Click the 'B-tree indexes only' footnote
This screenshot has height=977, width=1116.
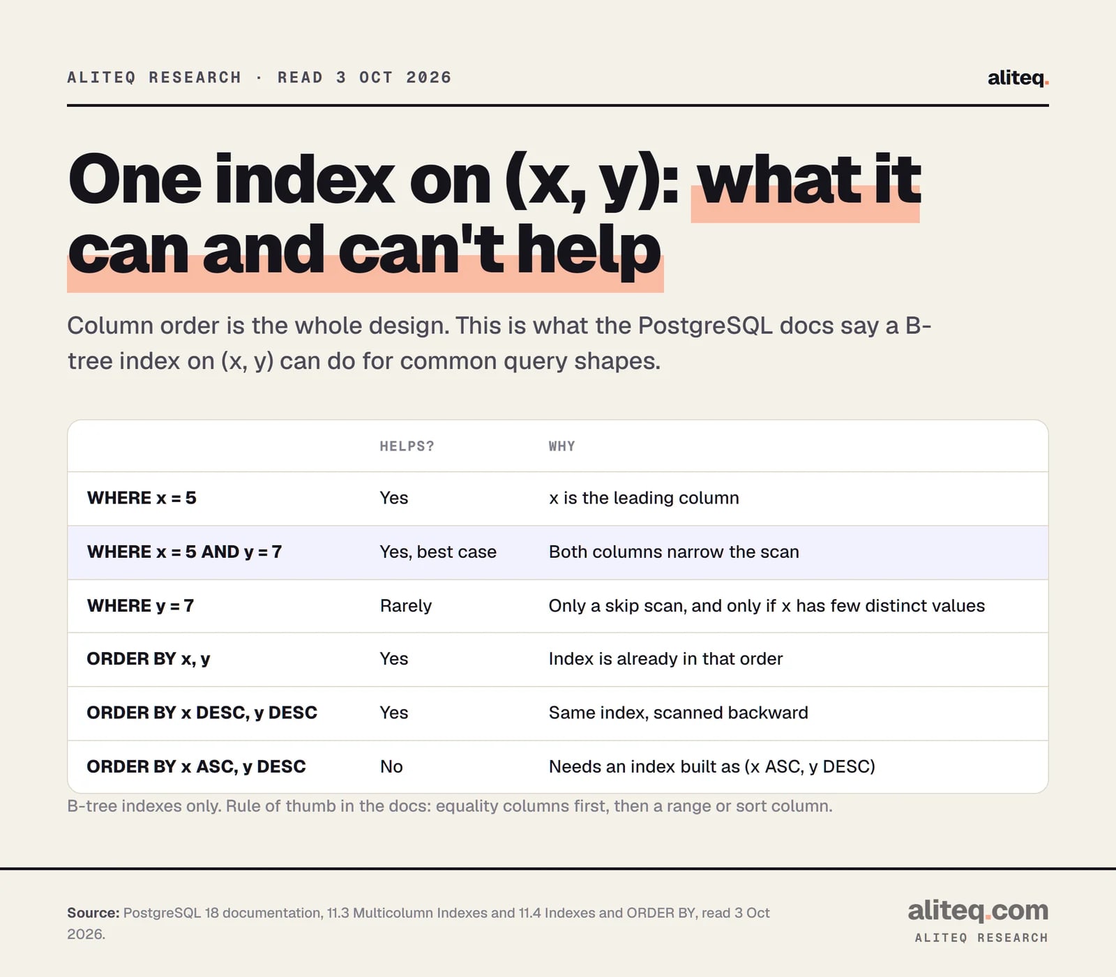tap(450, 806)
